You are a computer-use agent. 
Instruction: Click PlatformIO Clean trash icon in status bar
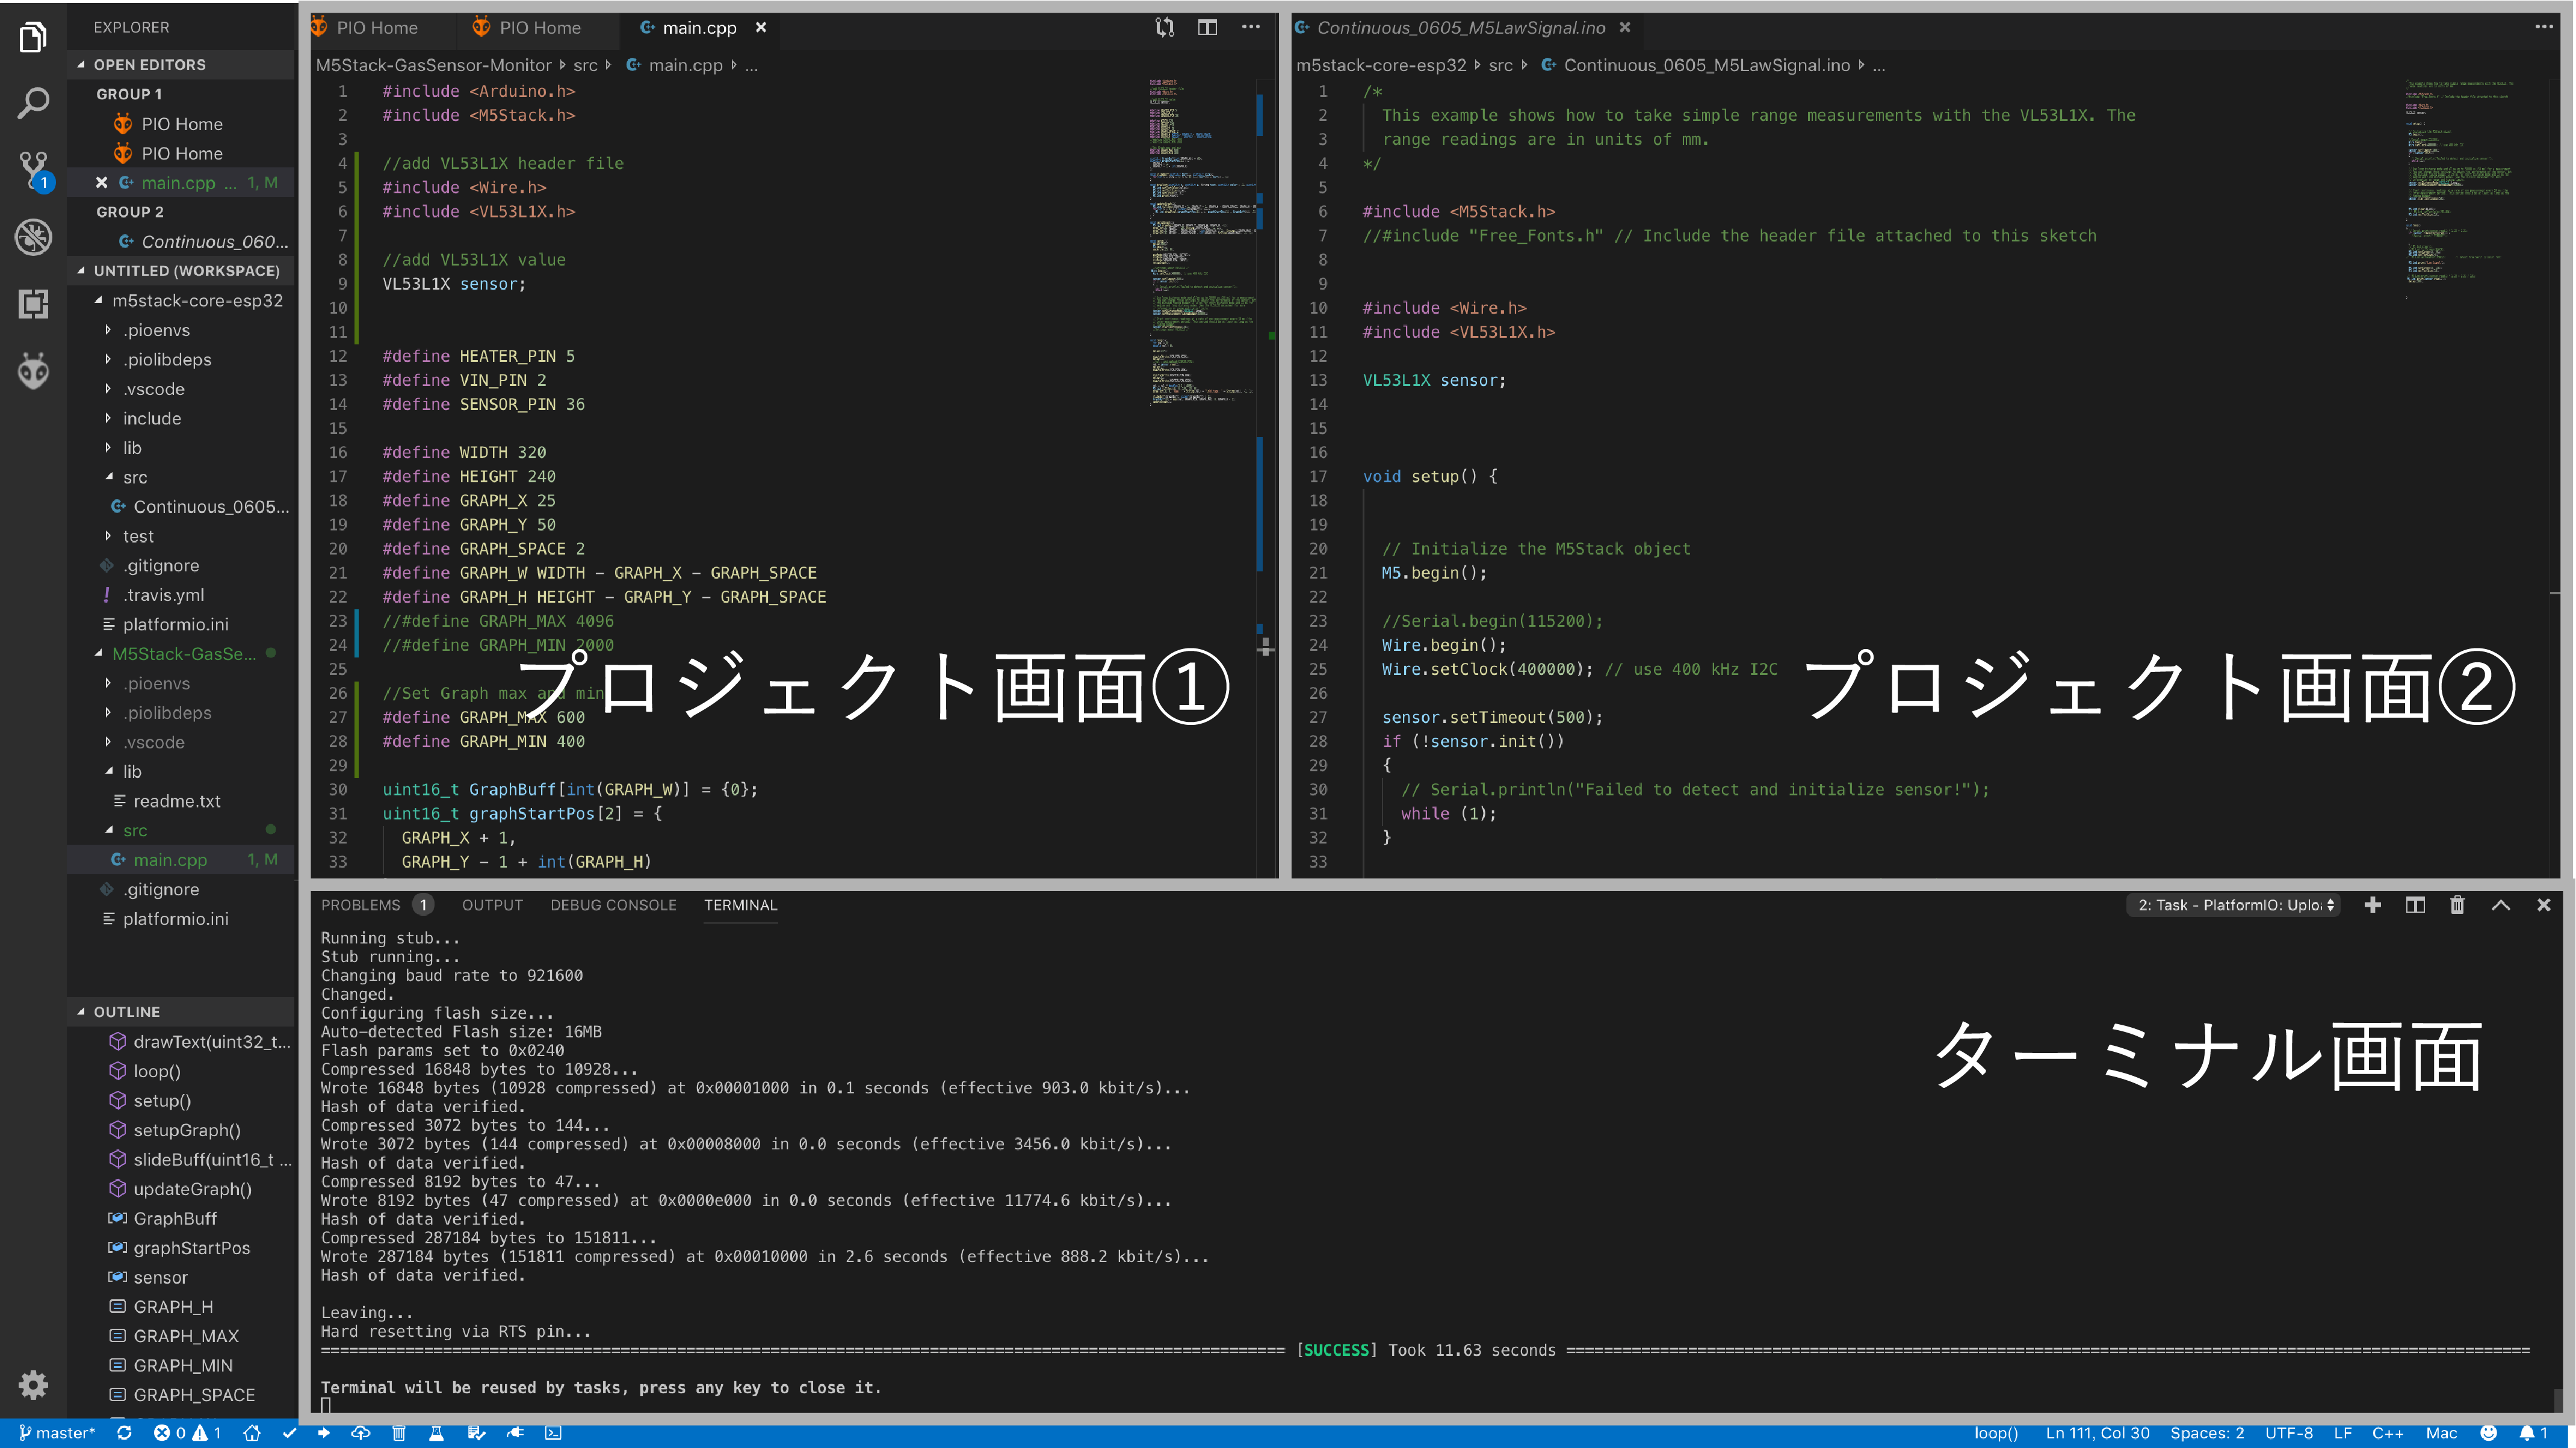click(398, 1433)
